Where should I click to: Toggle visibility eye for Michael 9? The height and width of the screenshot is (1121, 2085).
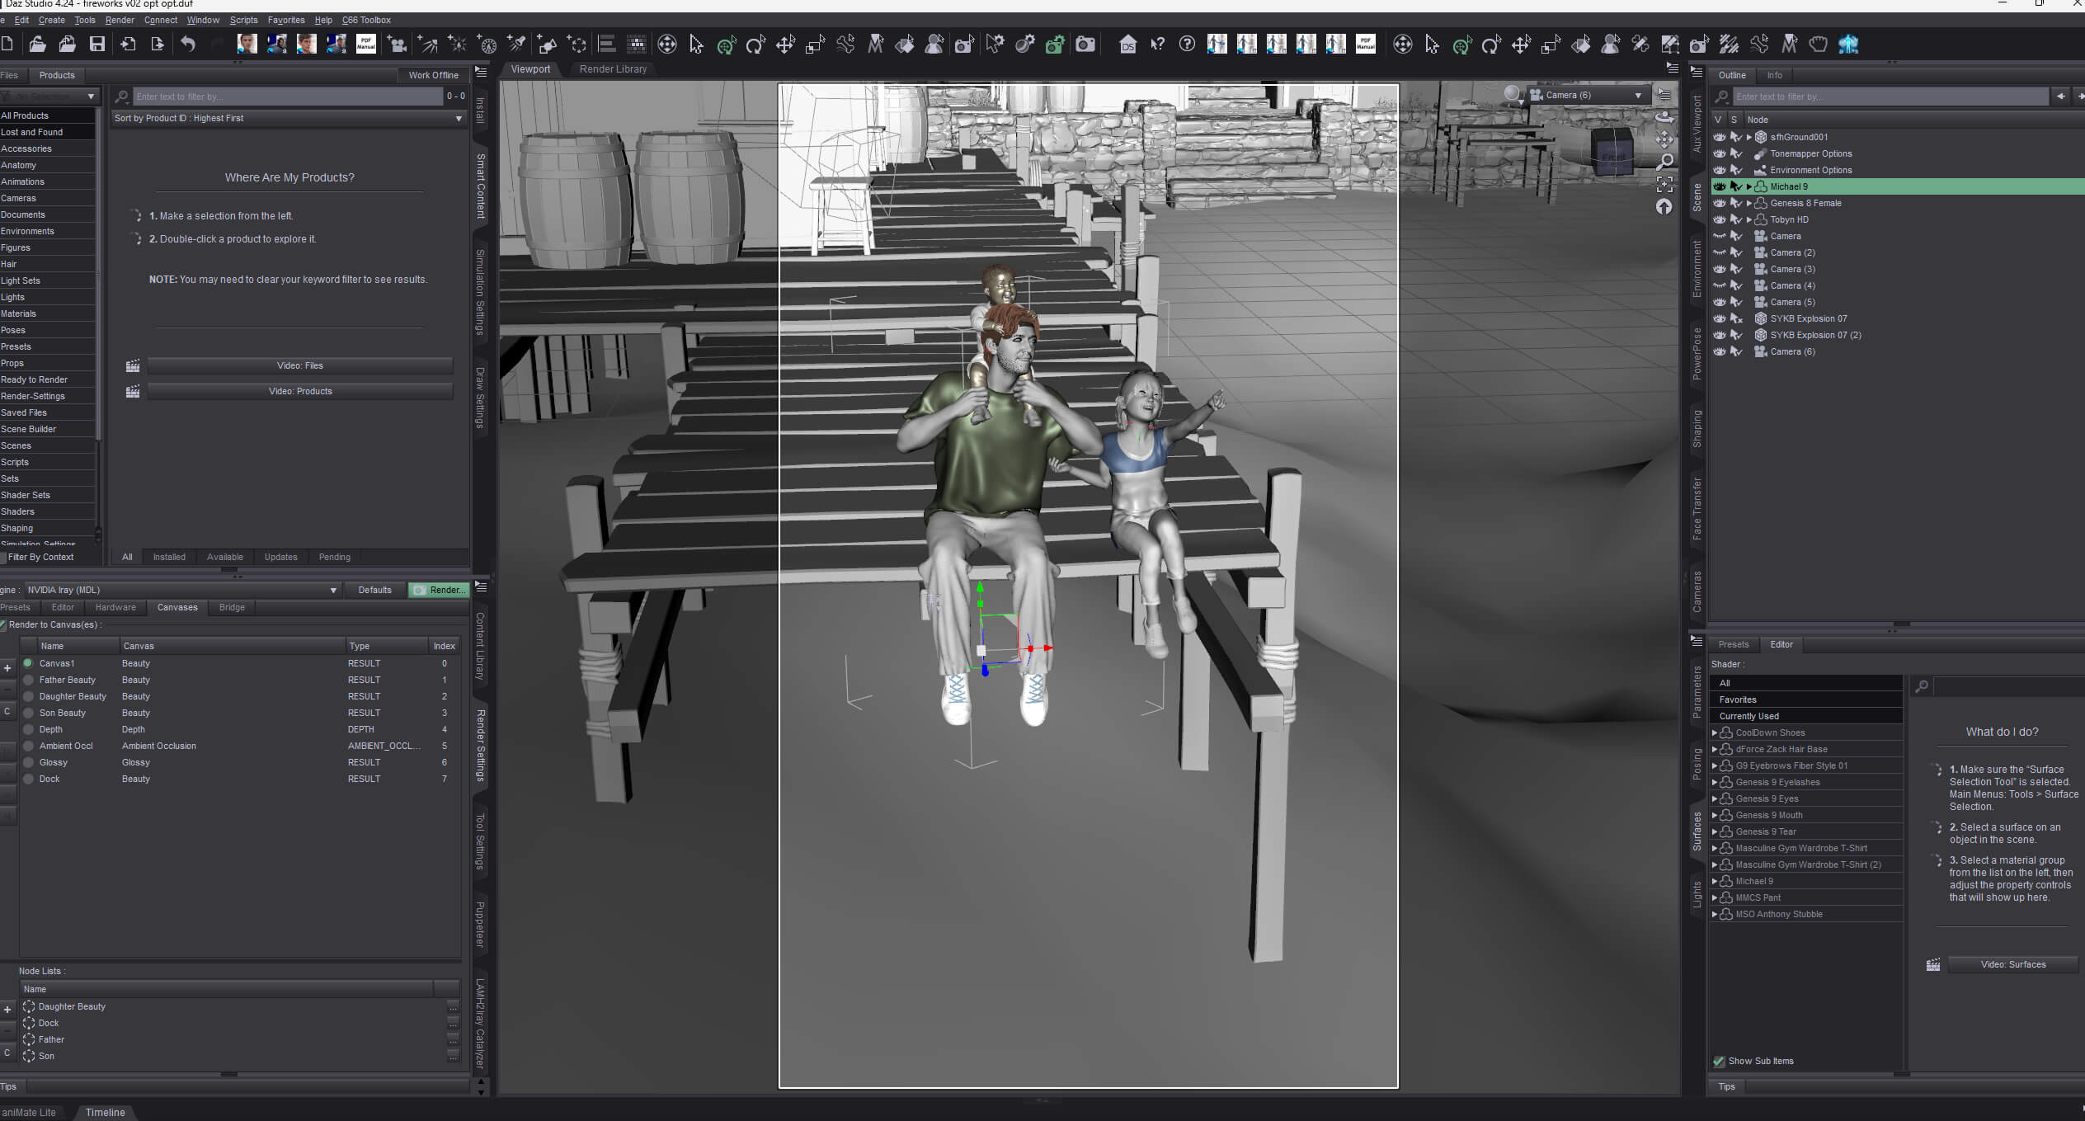tap(1720, 186)
